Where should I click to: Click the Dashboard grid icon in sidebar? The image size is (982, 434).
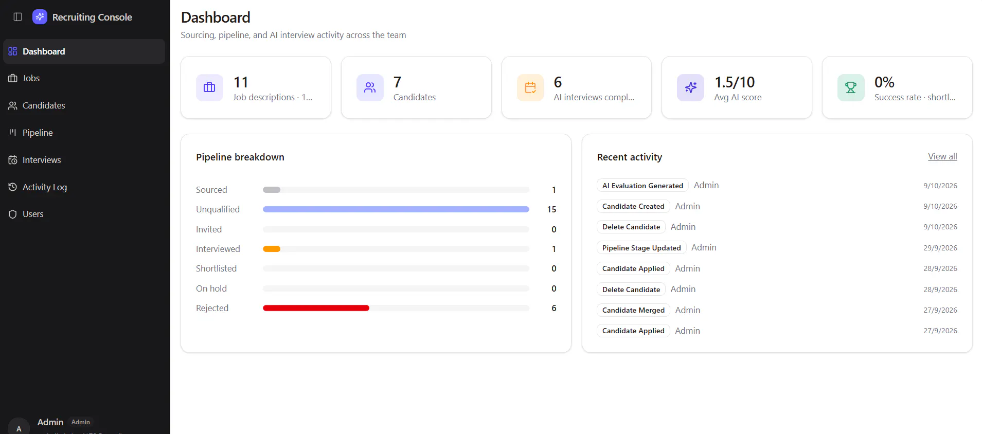click(13, 51)
